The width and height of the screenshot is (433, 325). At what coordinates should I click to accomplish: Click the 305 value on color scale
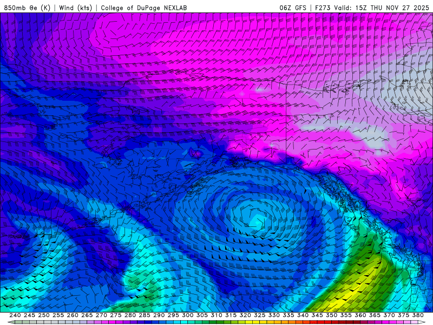[x=202, y=315]
